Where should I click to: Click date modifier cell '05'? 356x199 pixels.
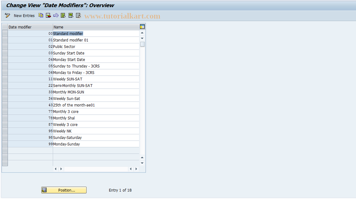coord(30,66)
